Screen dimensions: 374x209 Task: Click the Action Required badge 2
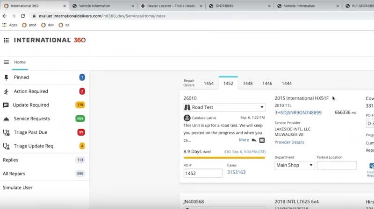82,91
